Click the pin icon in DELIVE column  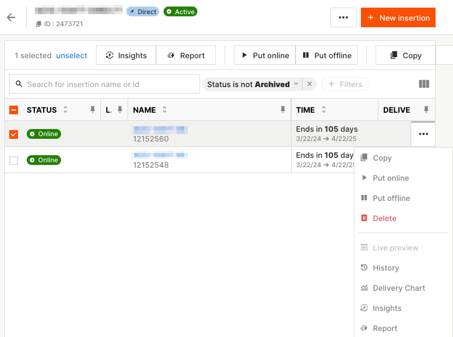tap(426, 110)
